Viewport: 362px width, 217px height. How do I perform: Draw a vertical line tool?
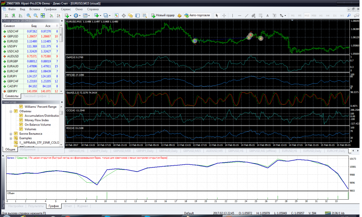click(232, 16)
